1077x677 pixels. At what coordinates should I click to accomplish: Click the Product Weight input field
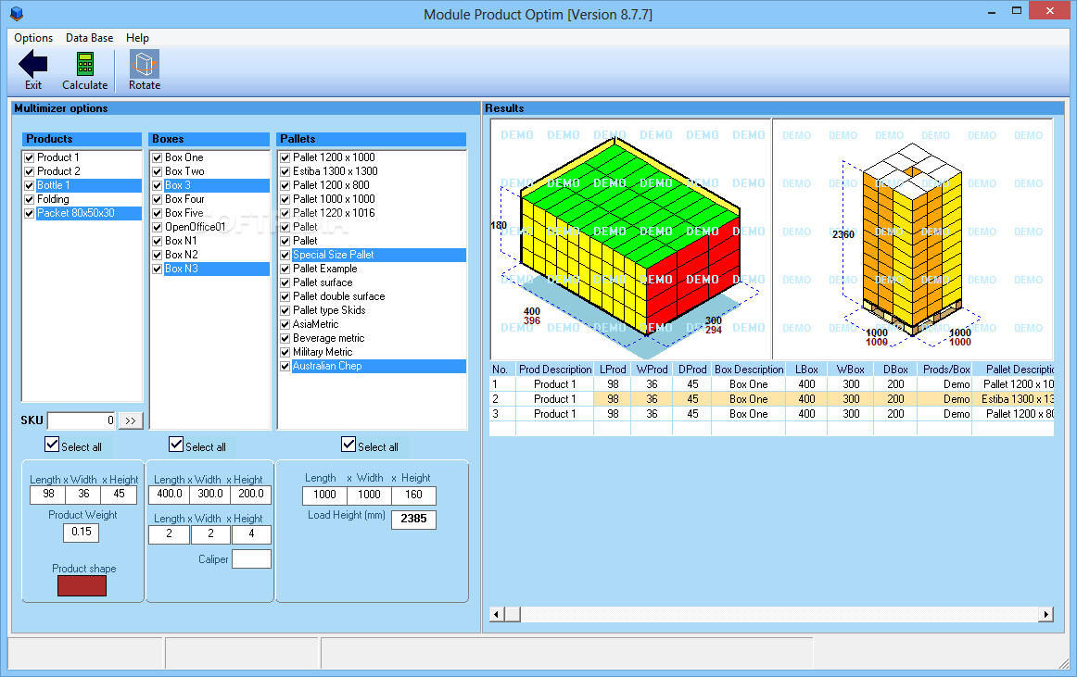click(81, 533)
